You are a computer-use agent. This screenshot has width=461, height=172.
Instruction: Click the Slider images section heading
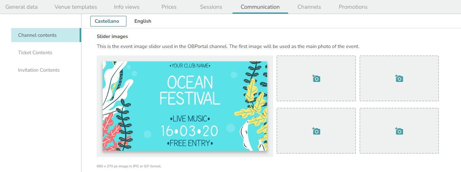pos(112,36)
